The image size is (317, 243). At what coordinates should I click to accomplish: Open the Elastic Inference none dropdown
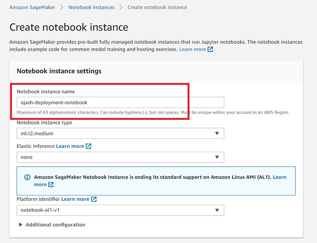click(120, 157)
